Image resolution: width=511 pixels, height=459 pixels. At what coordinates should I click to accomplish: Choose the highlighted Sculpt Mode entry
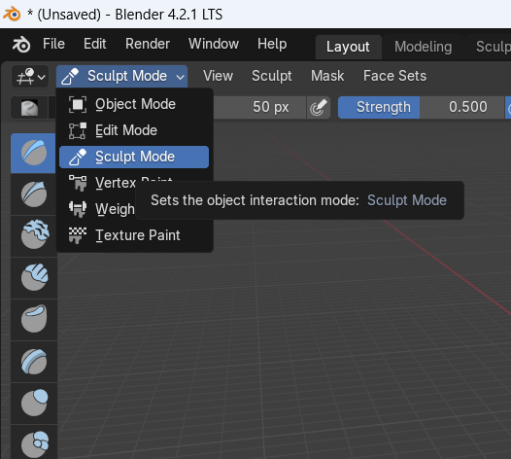(x=134, y=157)
